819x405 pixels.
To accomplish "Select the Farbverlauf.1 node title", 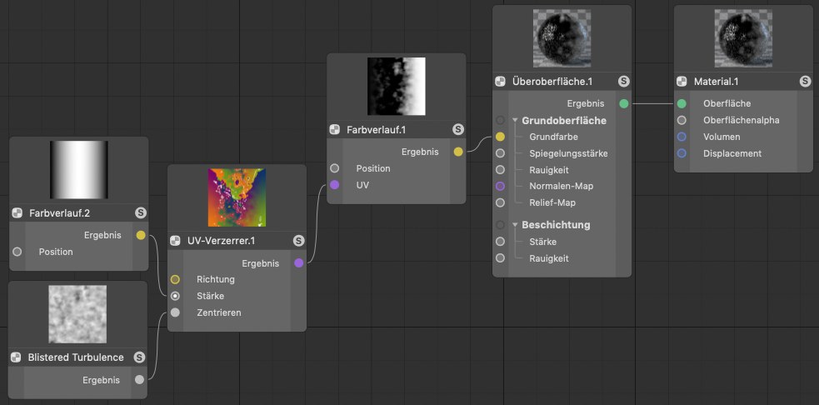I will click(376, 130).
